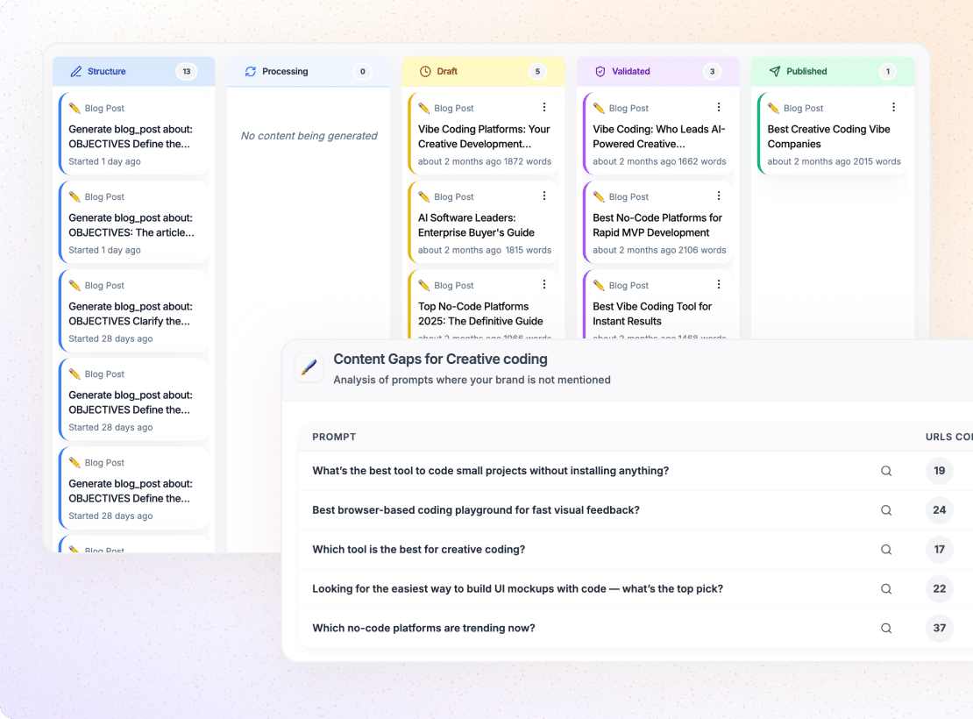Screen dimensions: 973x719
Task: Click the Validated column shield icon
Action: 600,72
